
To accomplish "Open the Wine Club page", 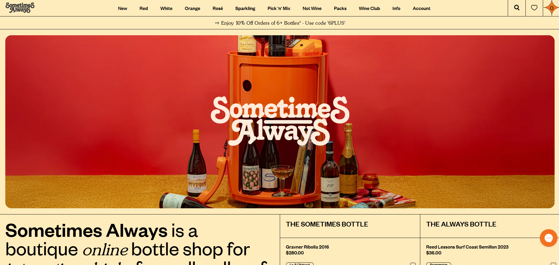I will pos(369,9).
